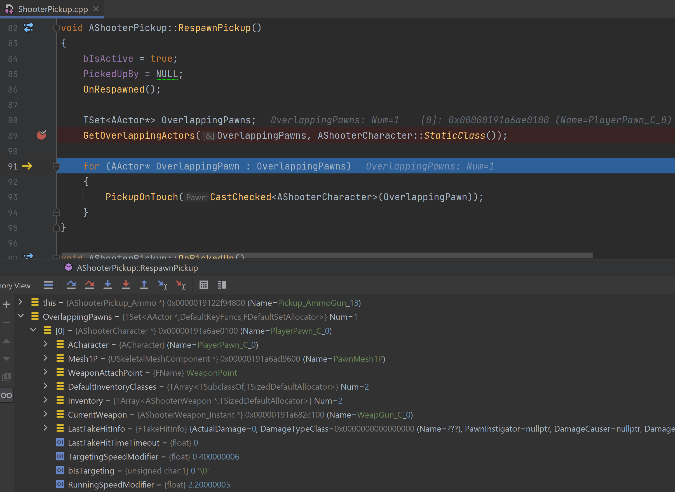Click the plus icon to add a new watch
Viewport: 675px width, 492px height.
(x=6, y=304)
